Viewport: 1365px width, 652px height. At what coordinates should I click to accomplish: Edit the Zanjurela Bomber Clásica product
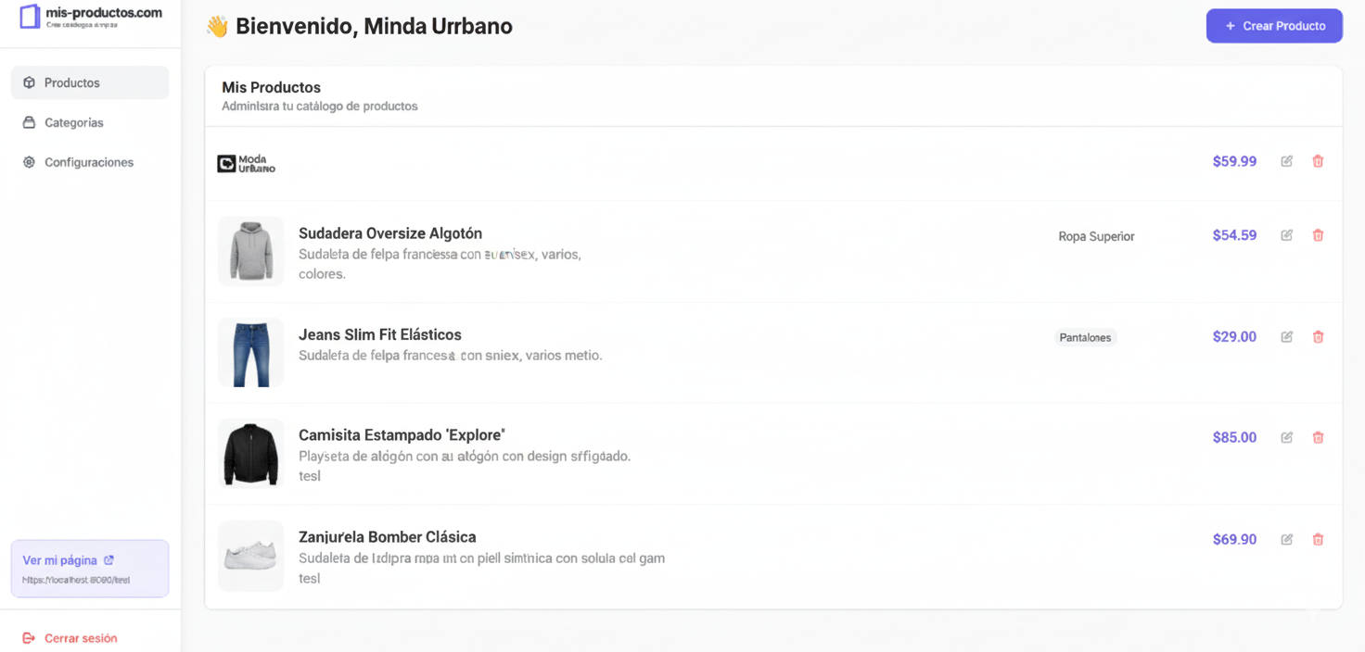pos(1286,539)
